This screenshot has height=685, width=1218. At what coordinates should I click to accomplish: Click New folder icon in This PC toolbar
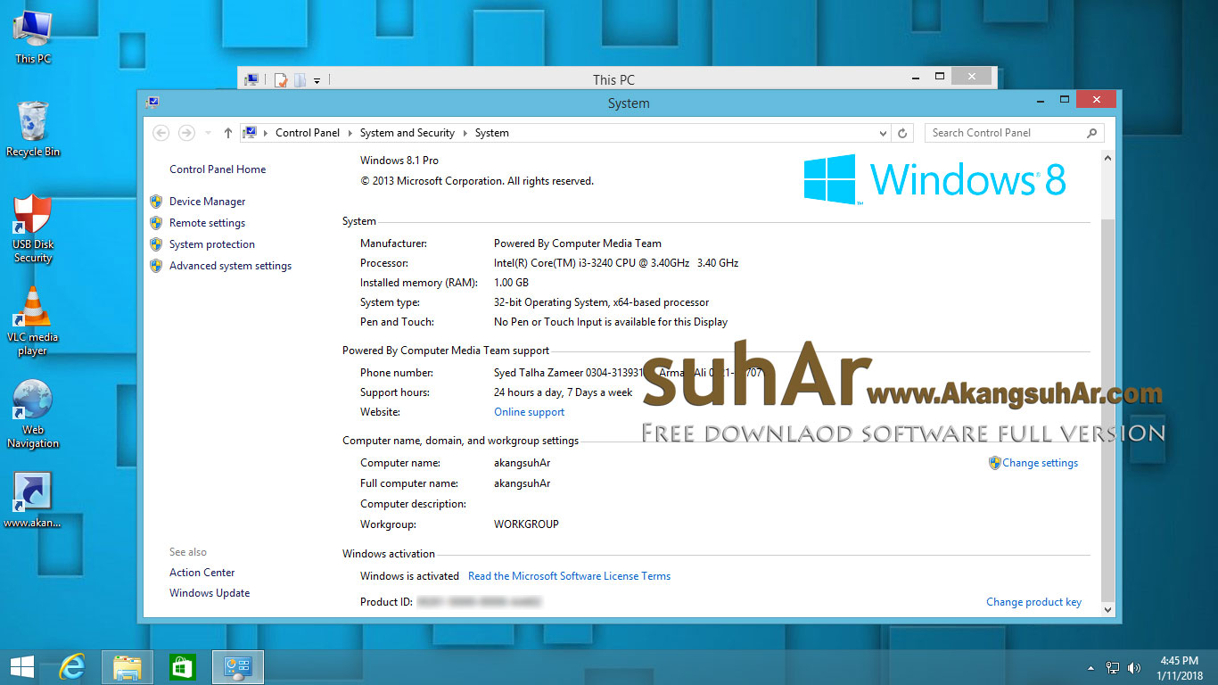(300, 80)
